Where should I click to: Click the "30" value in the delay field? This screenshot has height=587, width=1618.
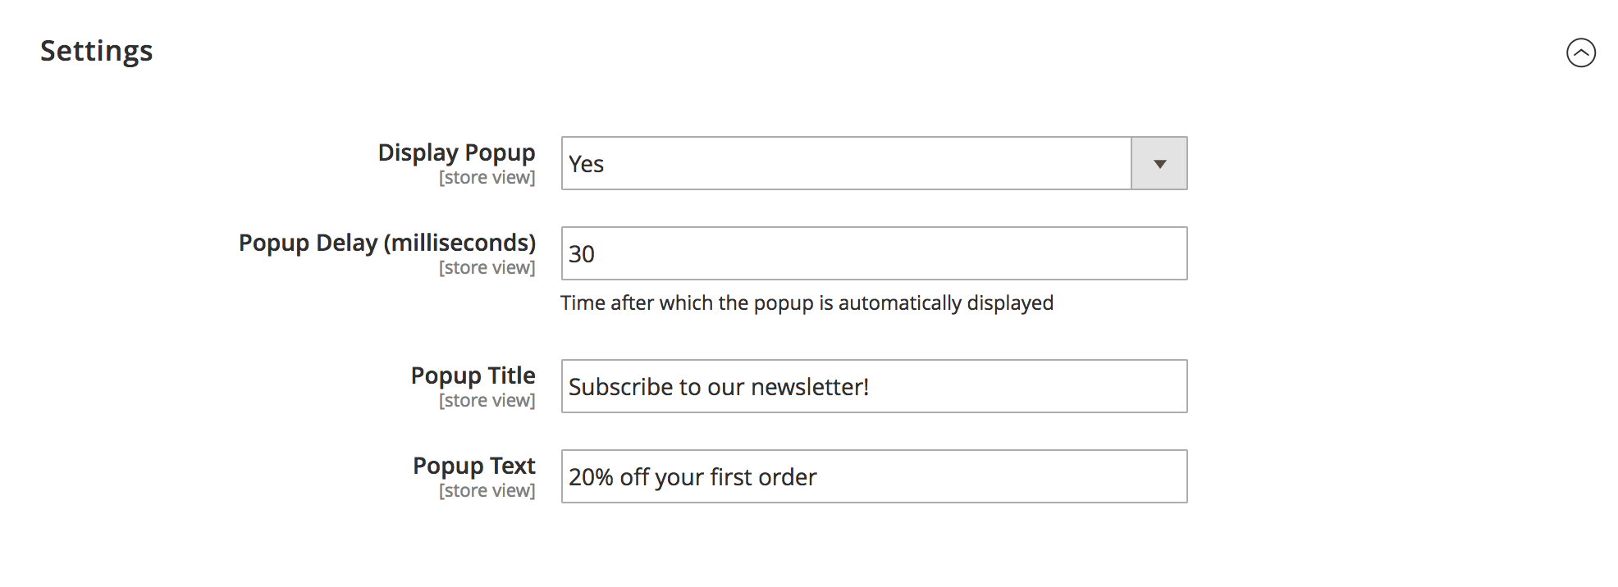(x=582, y=254)
